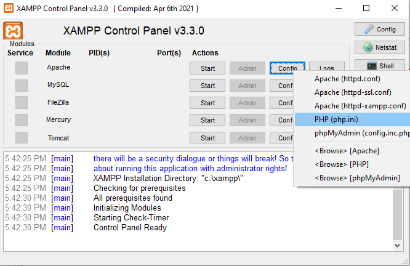The image size is (410, 266).
Task: Click the Mercury module name
Action: (x=58, y=119)
